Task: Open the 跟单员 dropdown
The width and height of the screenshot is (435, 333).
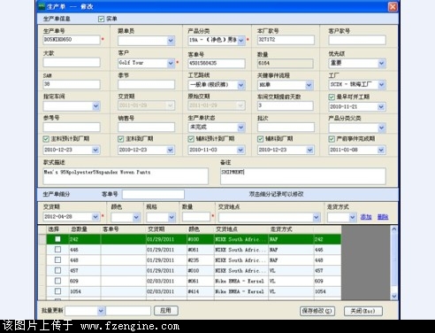Action: [x=171, y=40]
